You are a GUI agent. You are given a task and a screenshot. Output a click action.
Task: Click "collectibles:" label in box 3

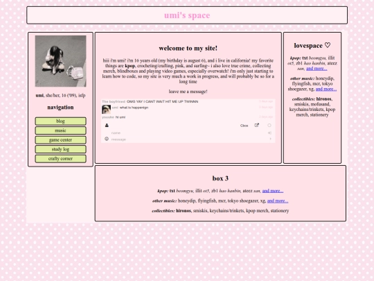[x=163, y=211]
